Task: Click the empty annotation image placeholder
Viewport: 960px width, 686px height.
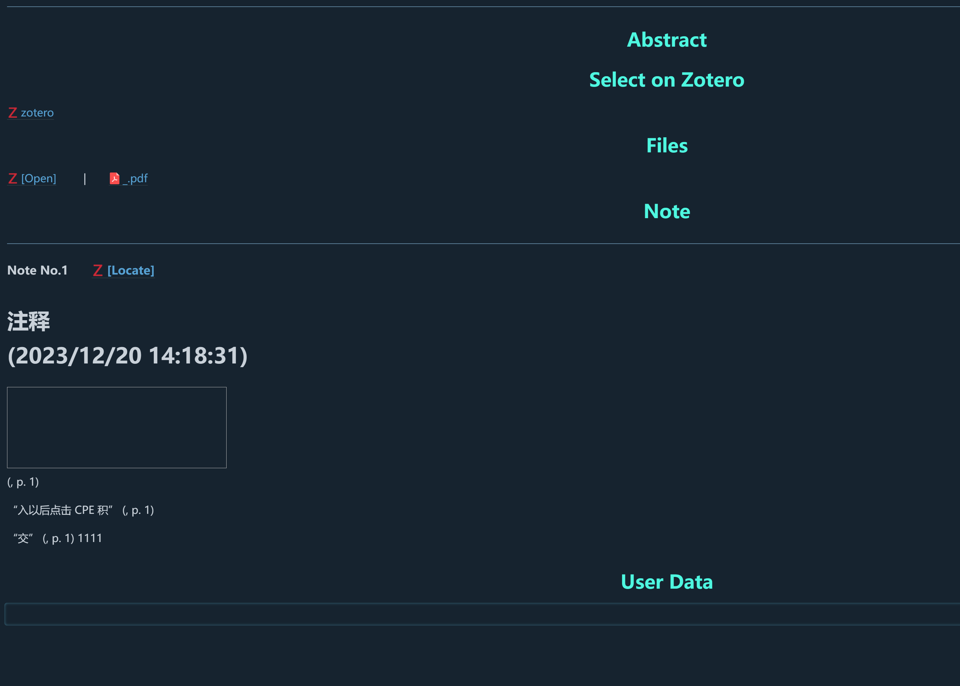Action: click(116, 428)
